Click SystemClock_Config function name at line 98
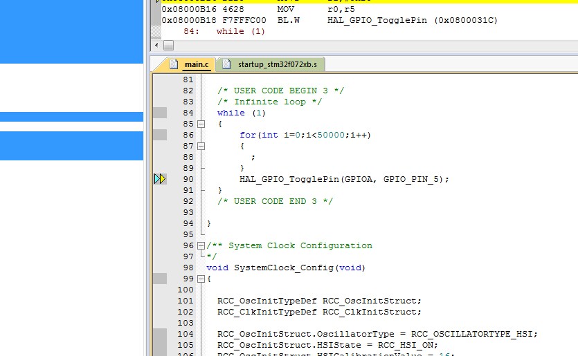Image resolution: width=578 pixels, height=356 pixels. [283, 268]
